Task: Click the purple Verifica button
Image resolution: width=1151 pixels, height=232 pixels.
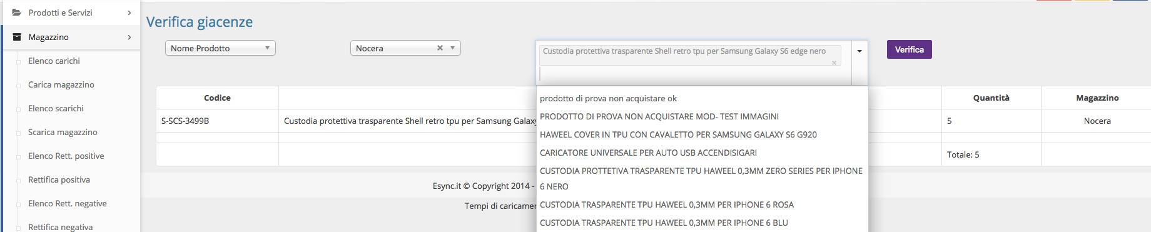Action: 910,49
